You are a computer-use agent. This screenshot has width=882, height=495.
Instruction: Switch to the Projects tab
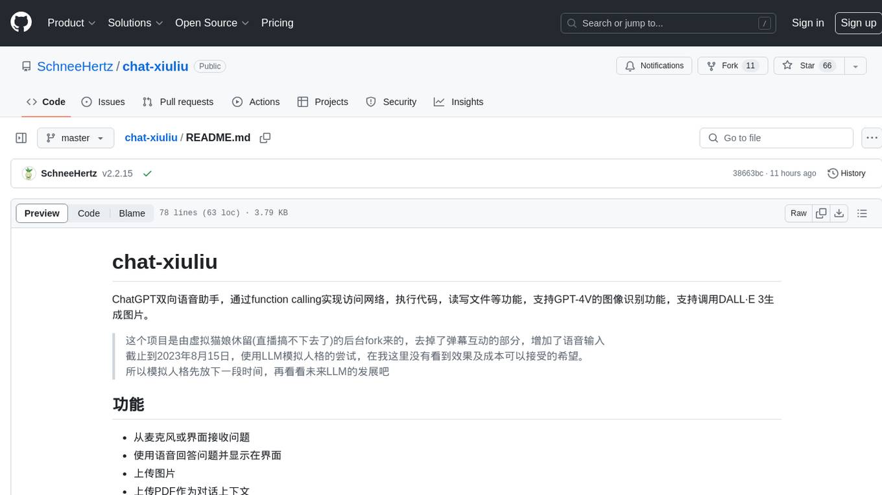pos(323,102)
